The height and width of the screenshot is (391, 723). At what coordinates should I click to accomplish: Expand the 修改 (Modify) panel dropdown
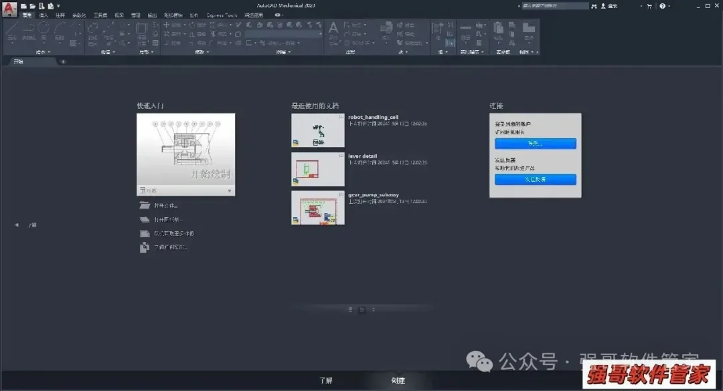tap(202, 52)
